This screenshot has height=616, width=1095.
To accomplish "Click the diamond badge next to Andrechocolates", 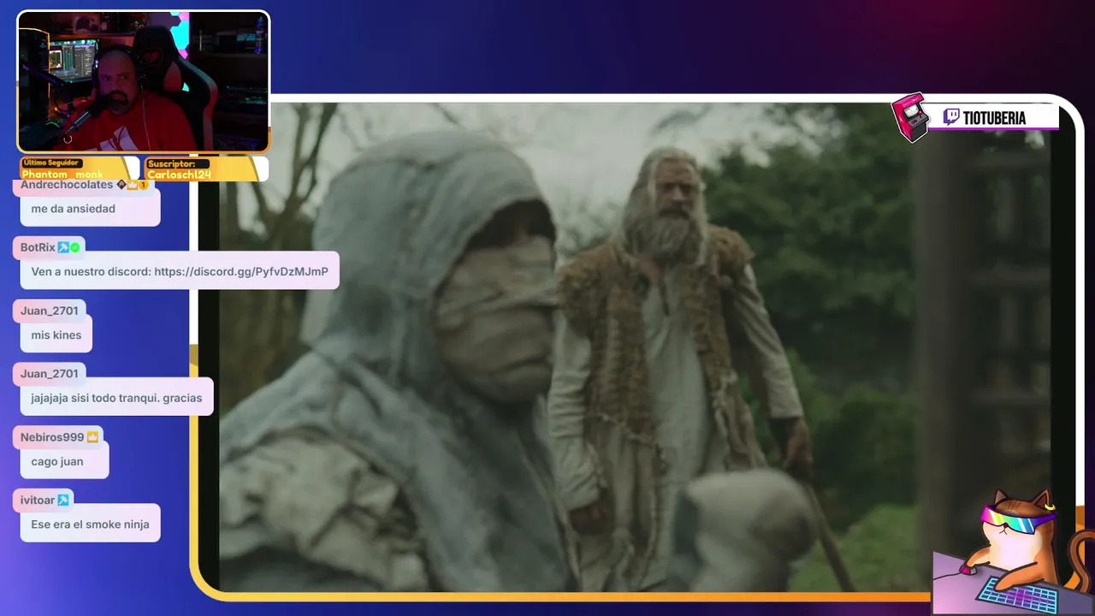I will 121,185.
